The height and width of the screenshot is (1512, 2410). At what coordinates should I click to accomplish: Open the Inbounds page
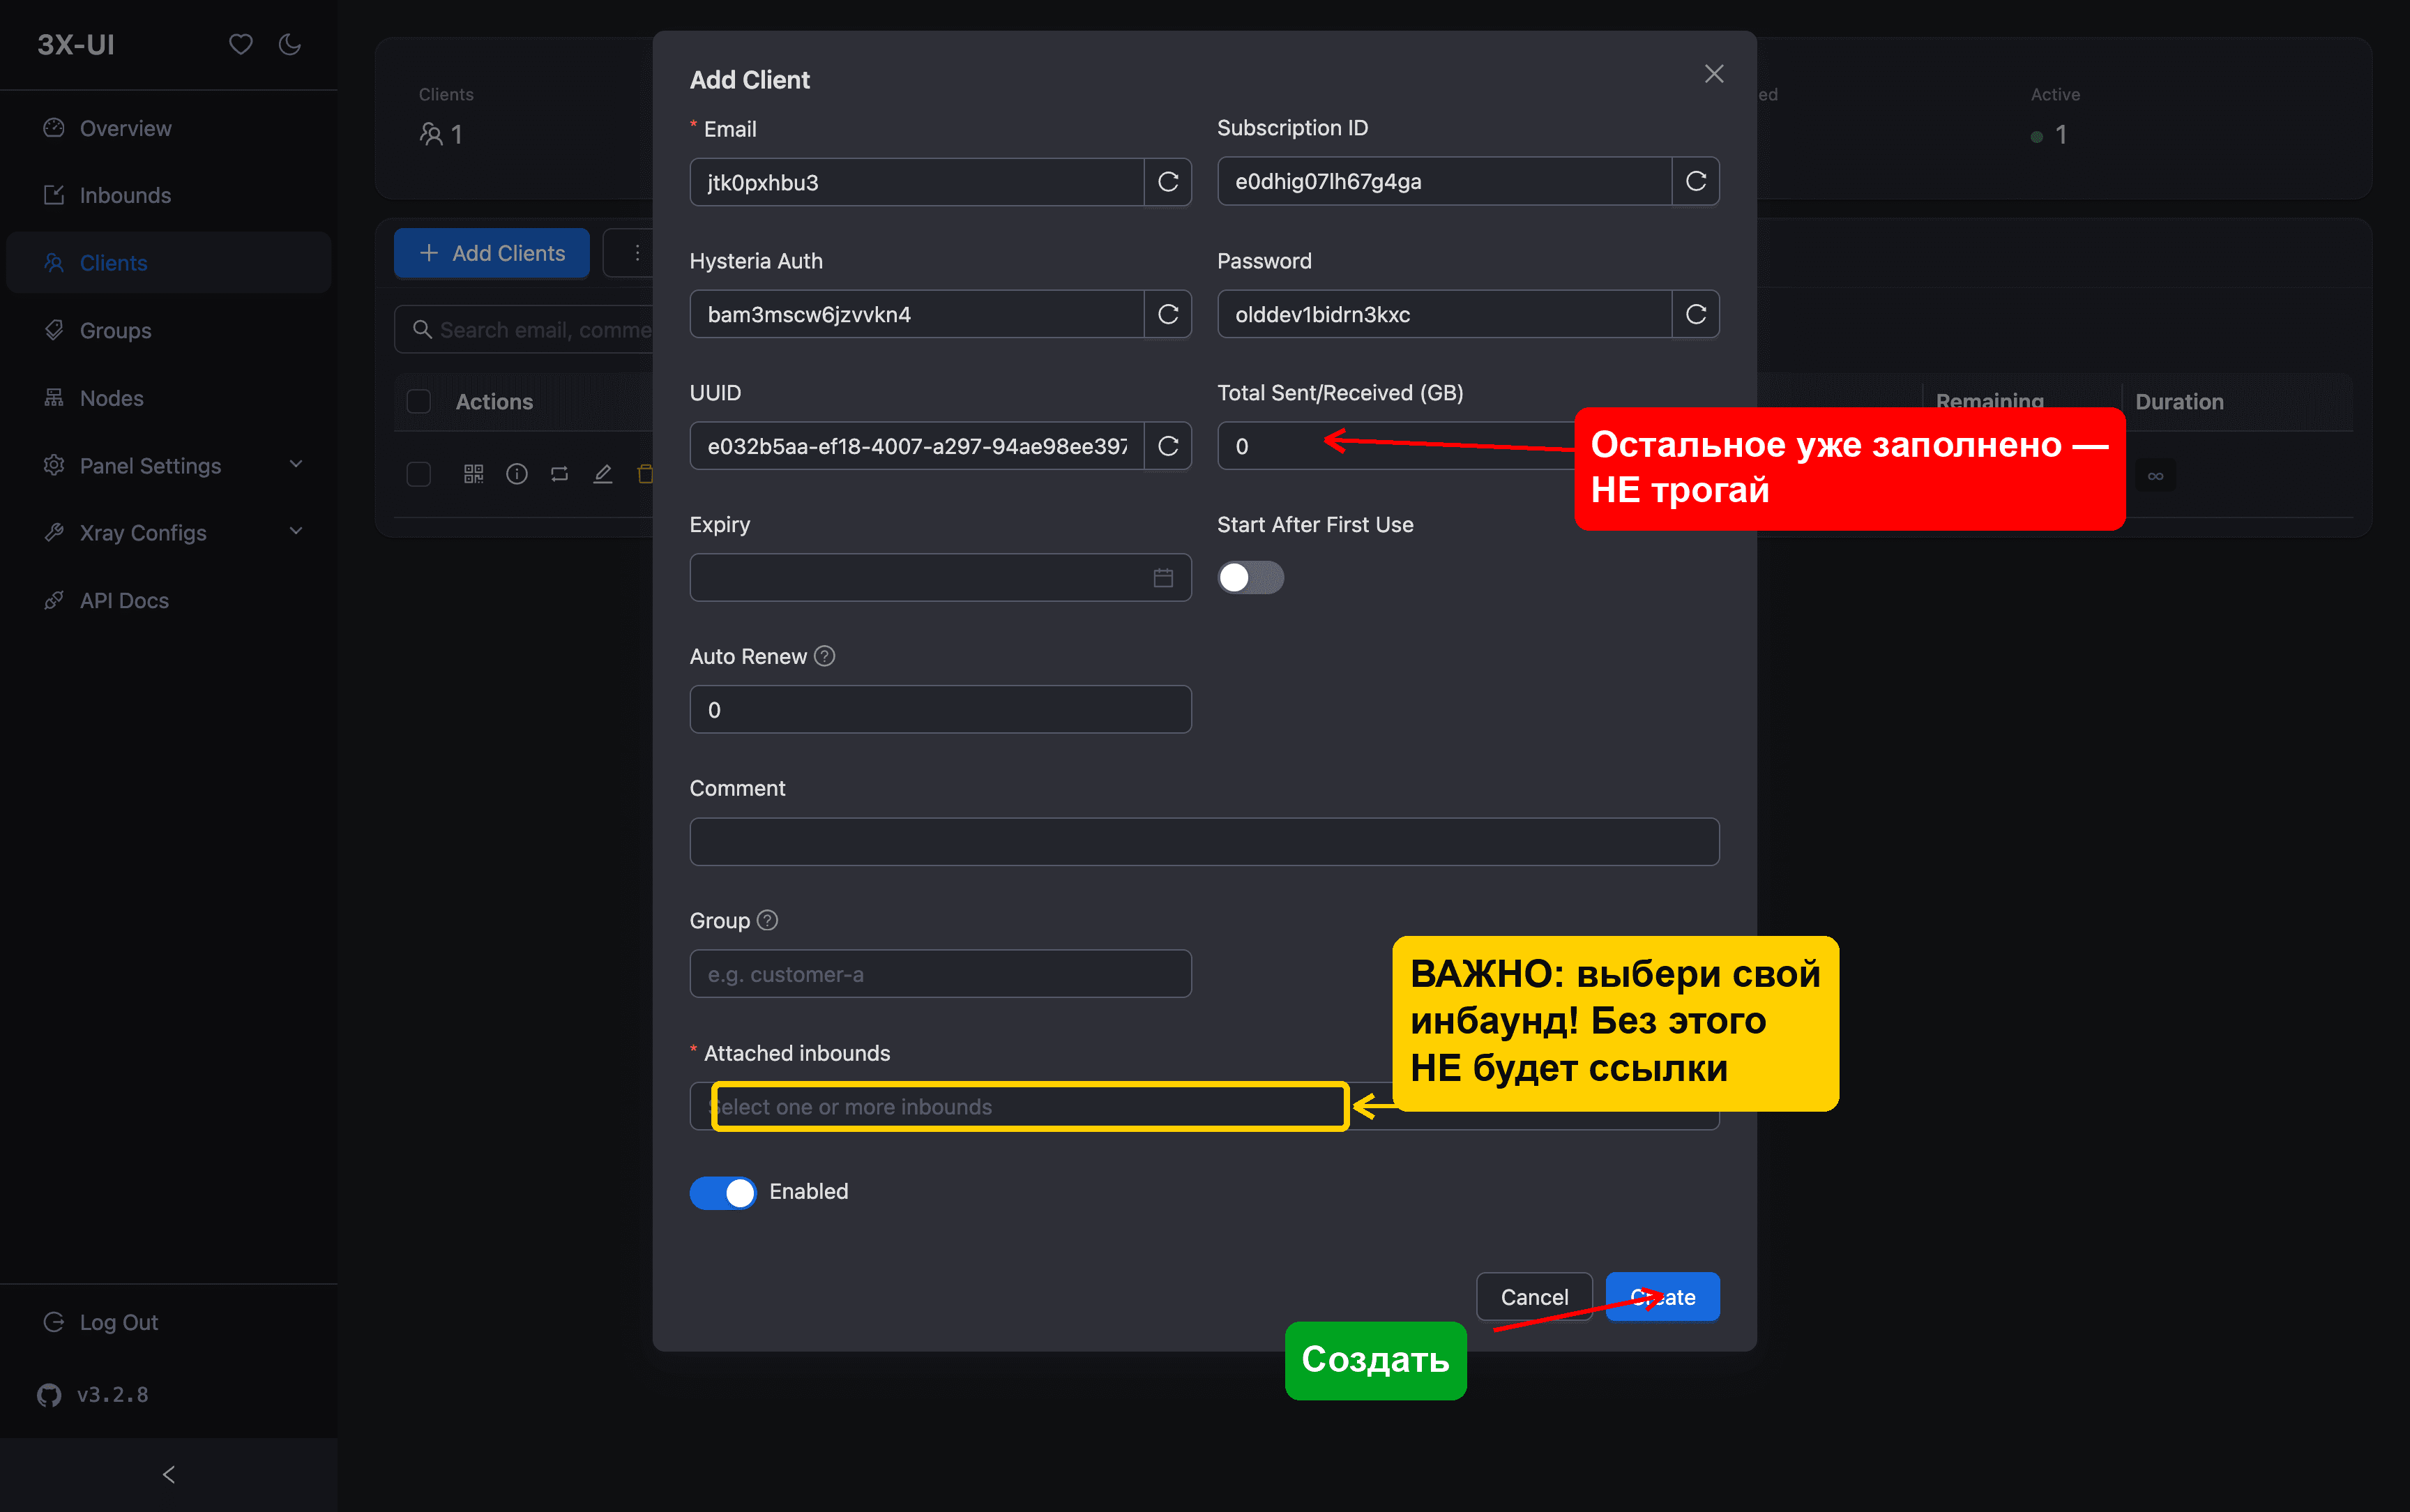tap(169, 195)
